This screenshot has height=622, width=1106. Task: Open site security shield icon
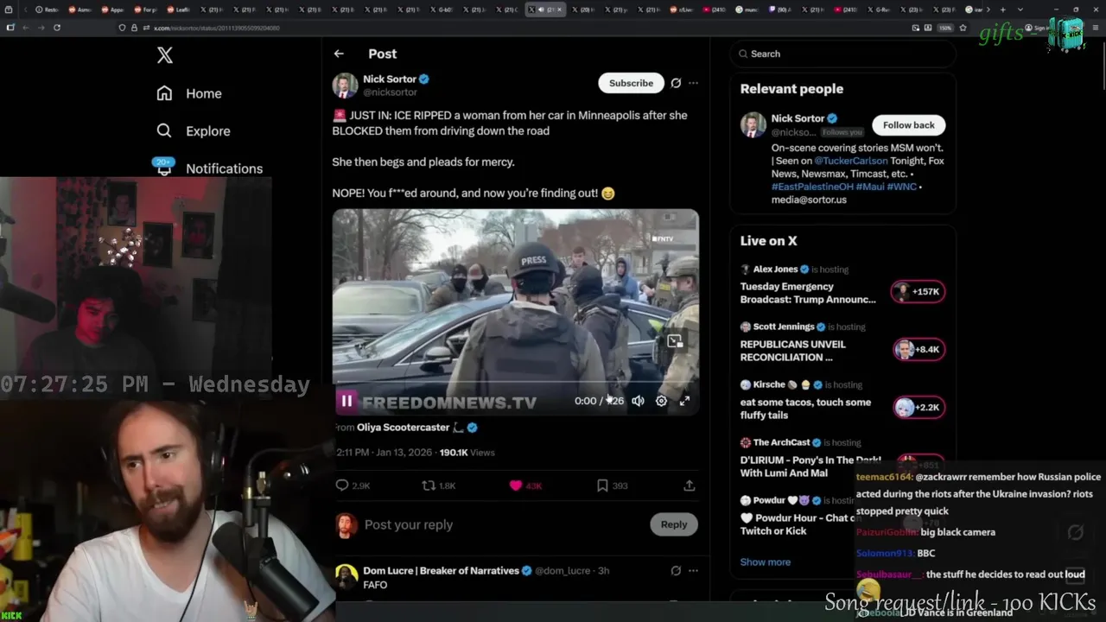122,28
